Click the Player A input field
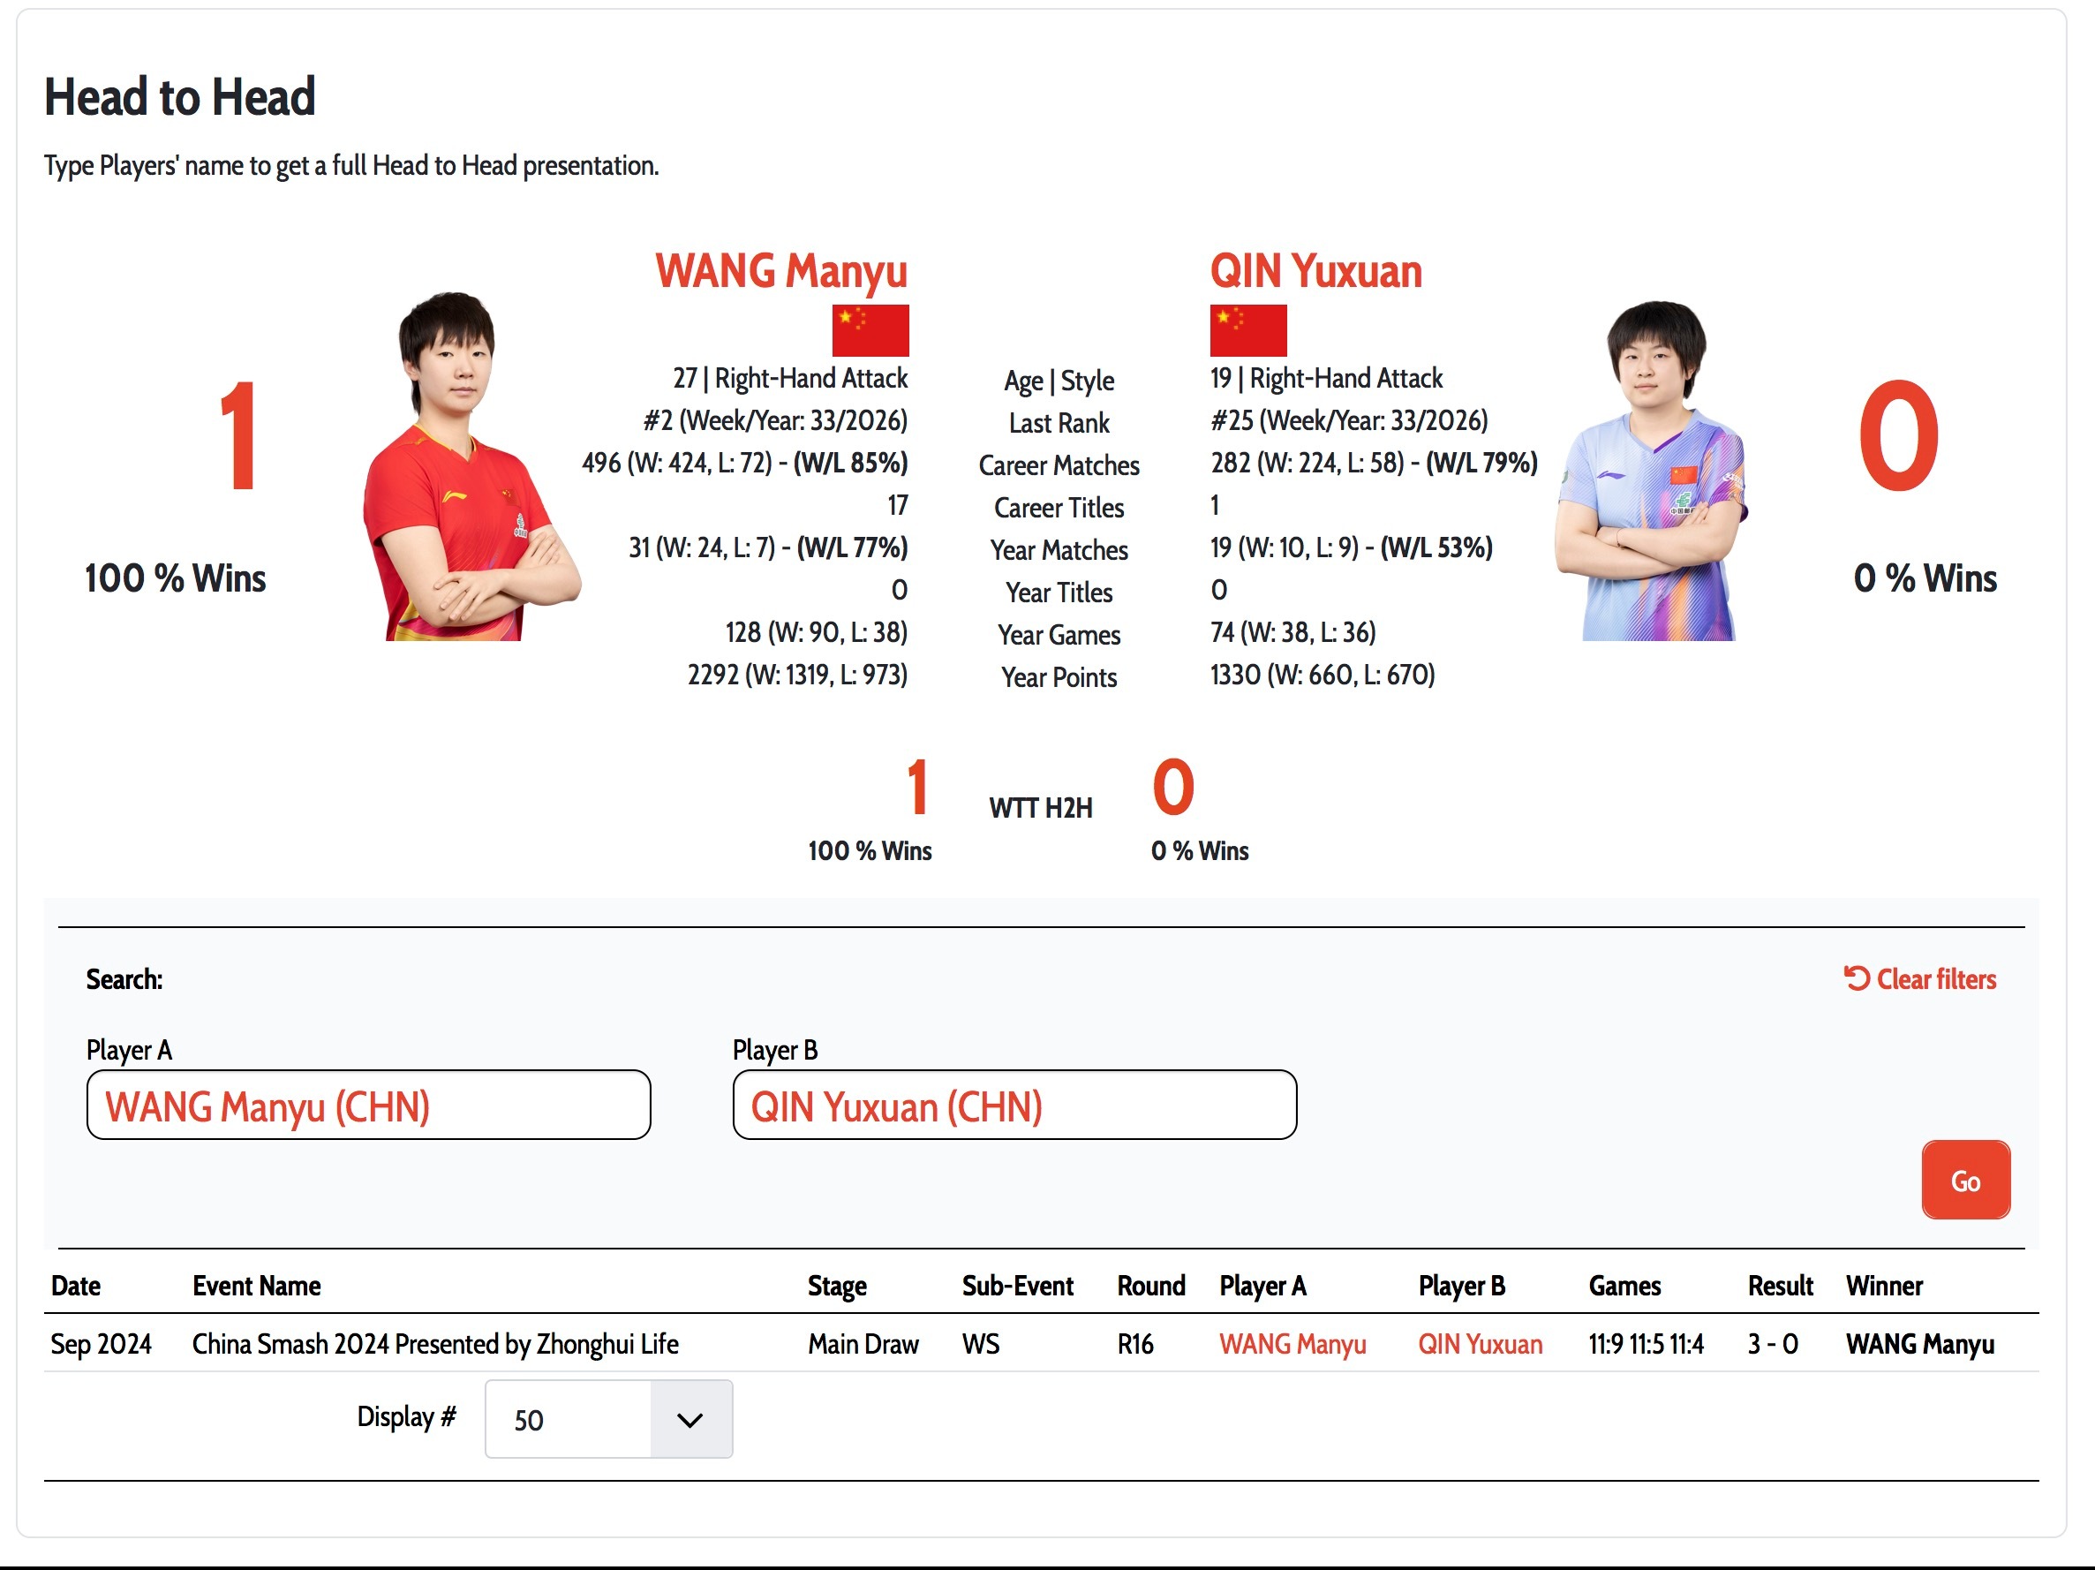Screen dimensions: 2095x1570 368,1105
